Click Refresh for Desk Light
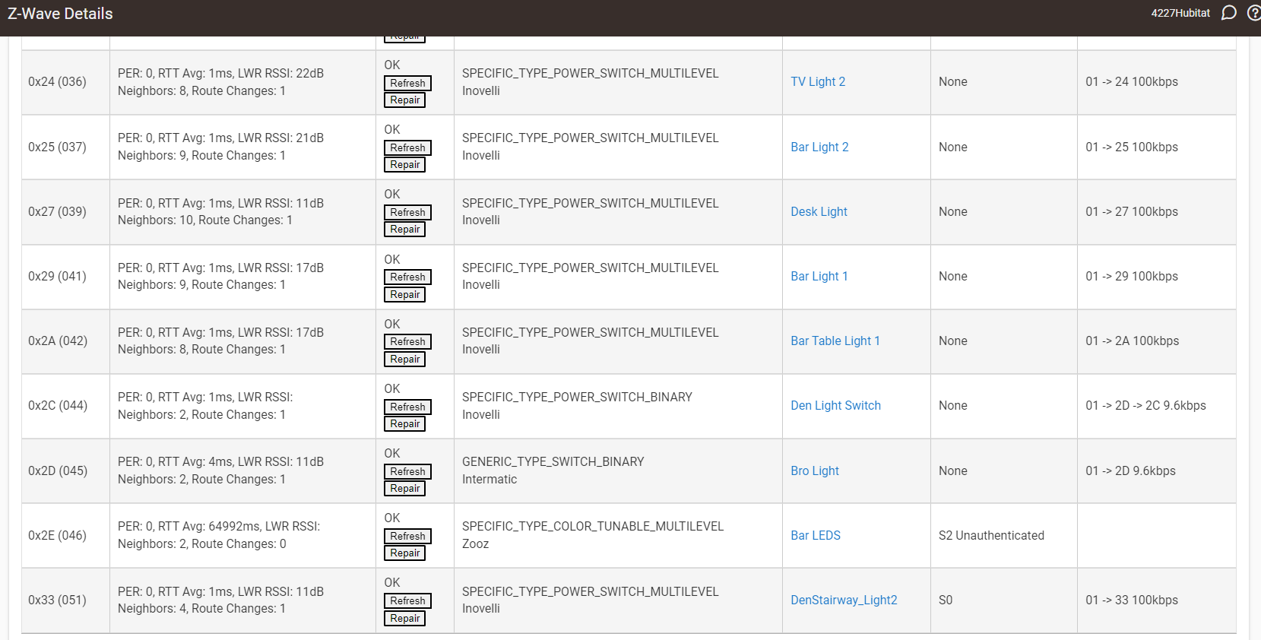 [407, 212]
